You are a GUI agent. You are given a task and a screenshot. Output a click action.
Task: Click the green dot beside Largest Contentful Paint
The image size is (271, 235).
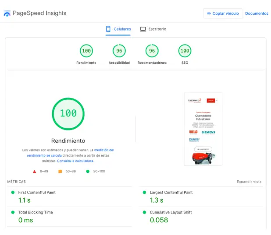144,193
